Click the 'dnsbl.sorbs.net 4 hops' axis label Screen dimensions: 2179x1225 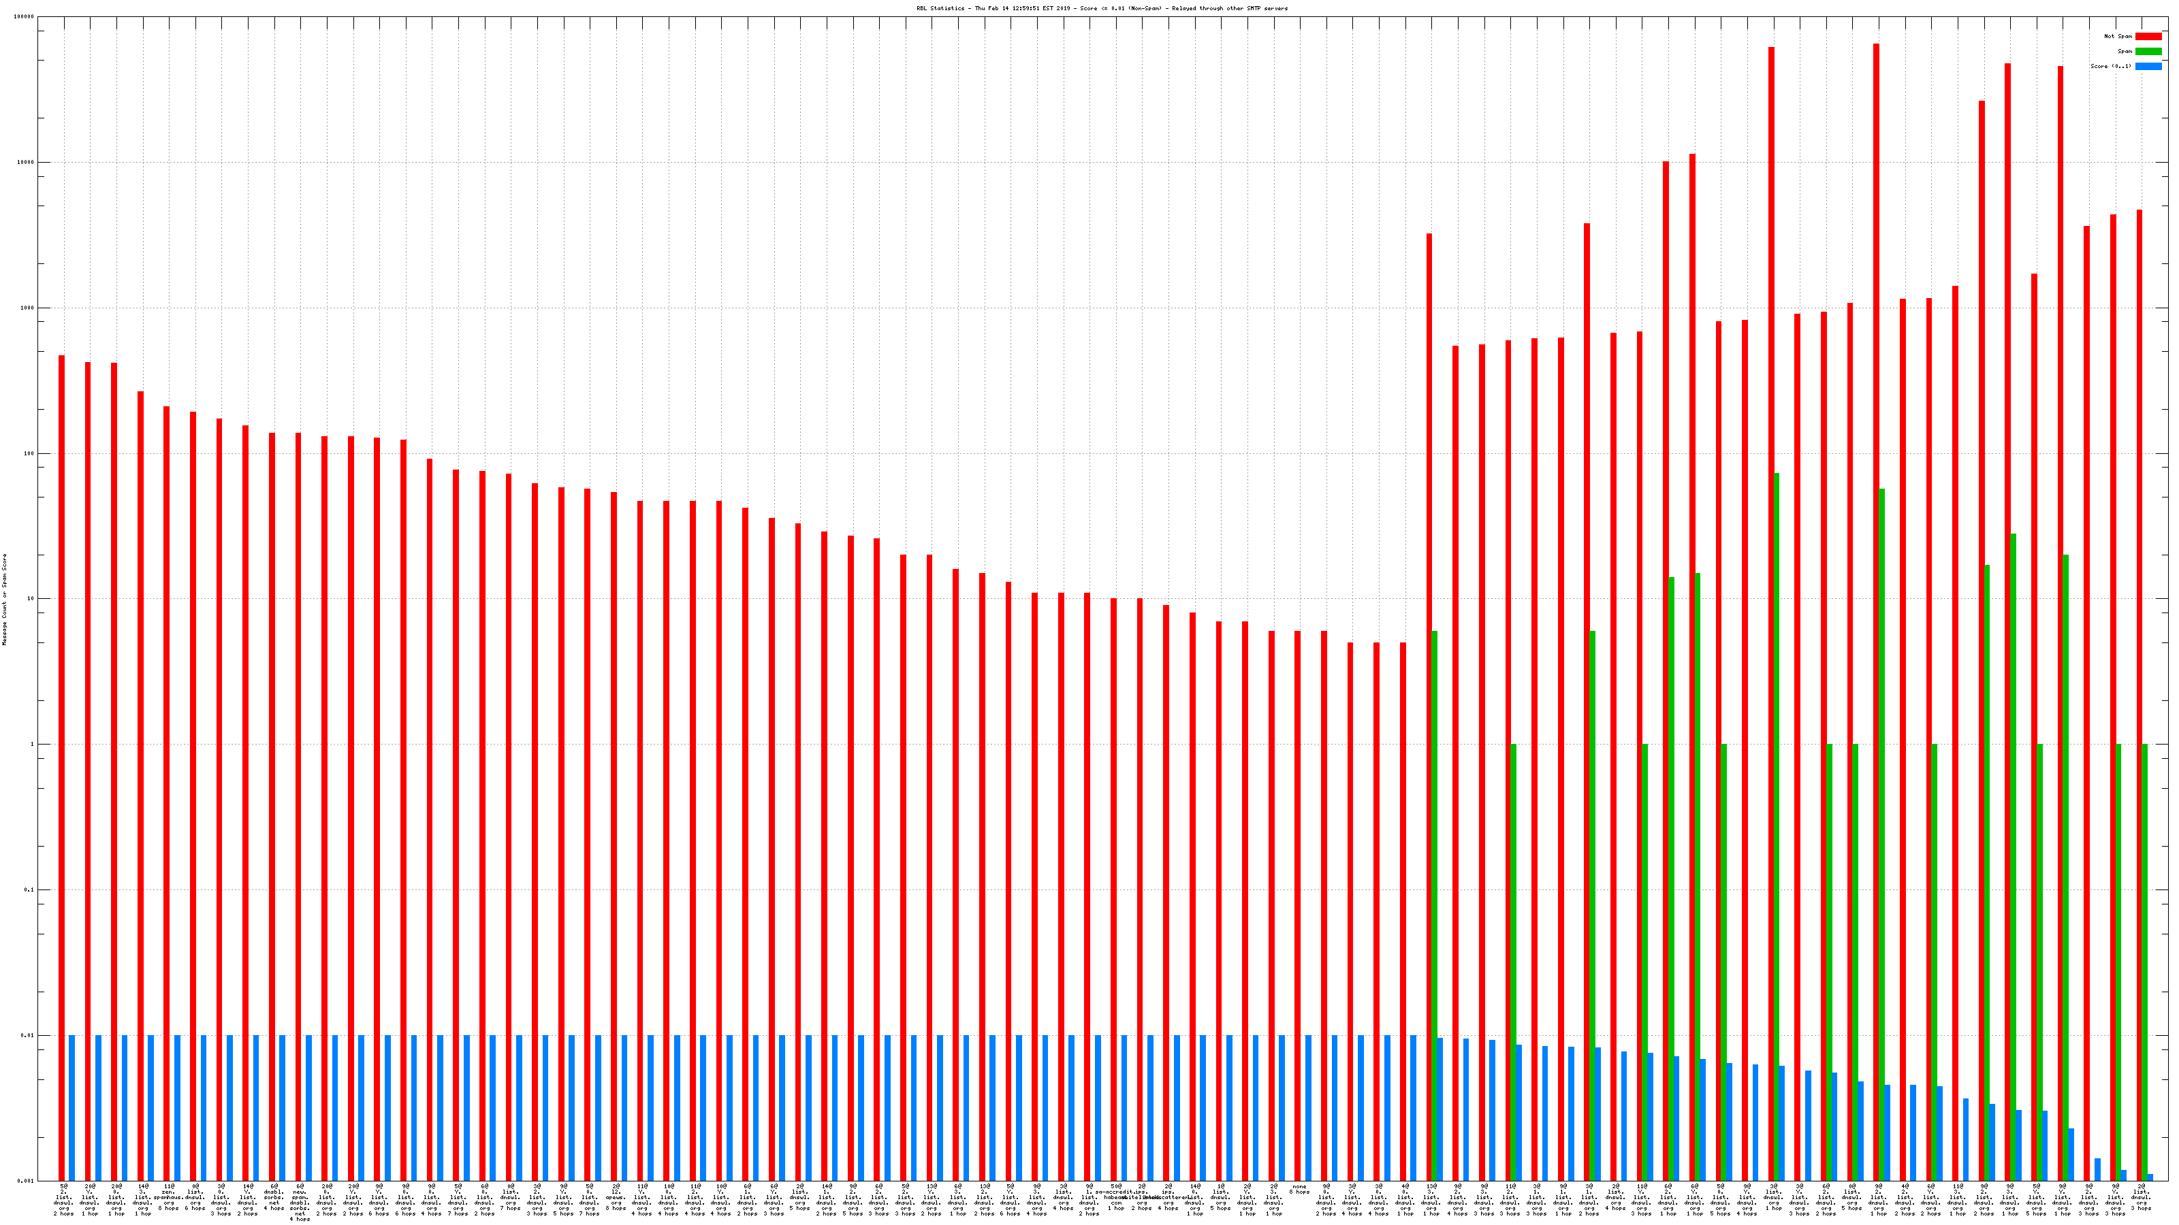[274, 1197]
